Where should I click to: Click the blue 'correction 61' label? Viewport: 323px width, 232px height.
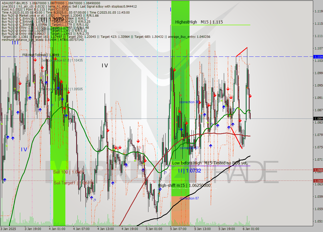[x=189, y=148]
